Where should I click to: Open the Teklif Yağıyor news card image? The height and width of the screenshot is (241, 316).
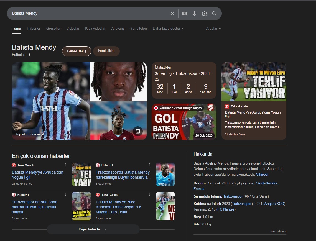click(x=254, y=81)
